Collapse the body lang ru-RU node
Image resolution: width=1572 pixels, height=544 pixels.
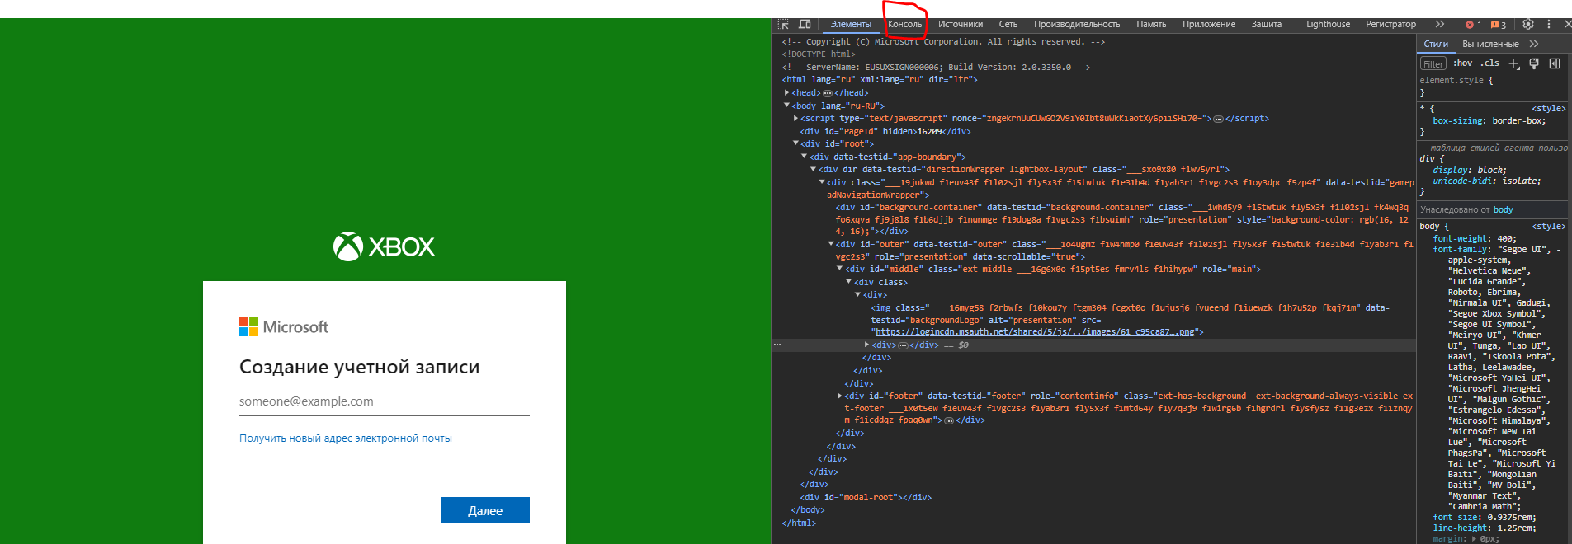[786, 106]
